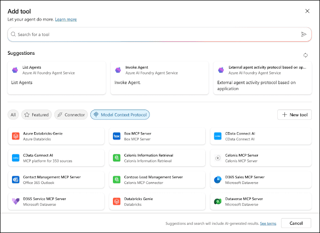The width and height of the screenshot is (320, 233).
Task: Open the See terms link
Action: (x=268, y=223)
